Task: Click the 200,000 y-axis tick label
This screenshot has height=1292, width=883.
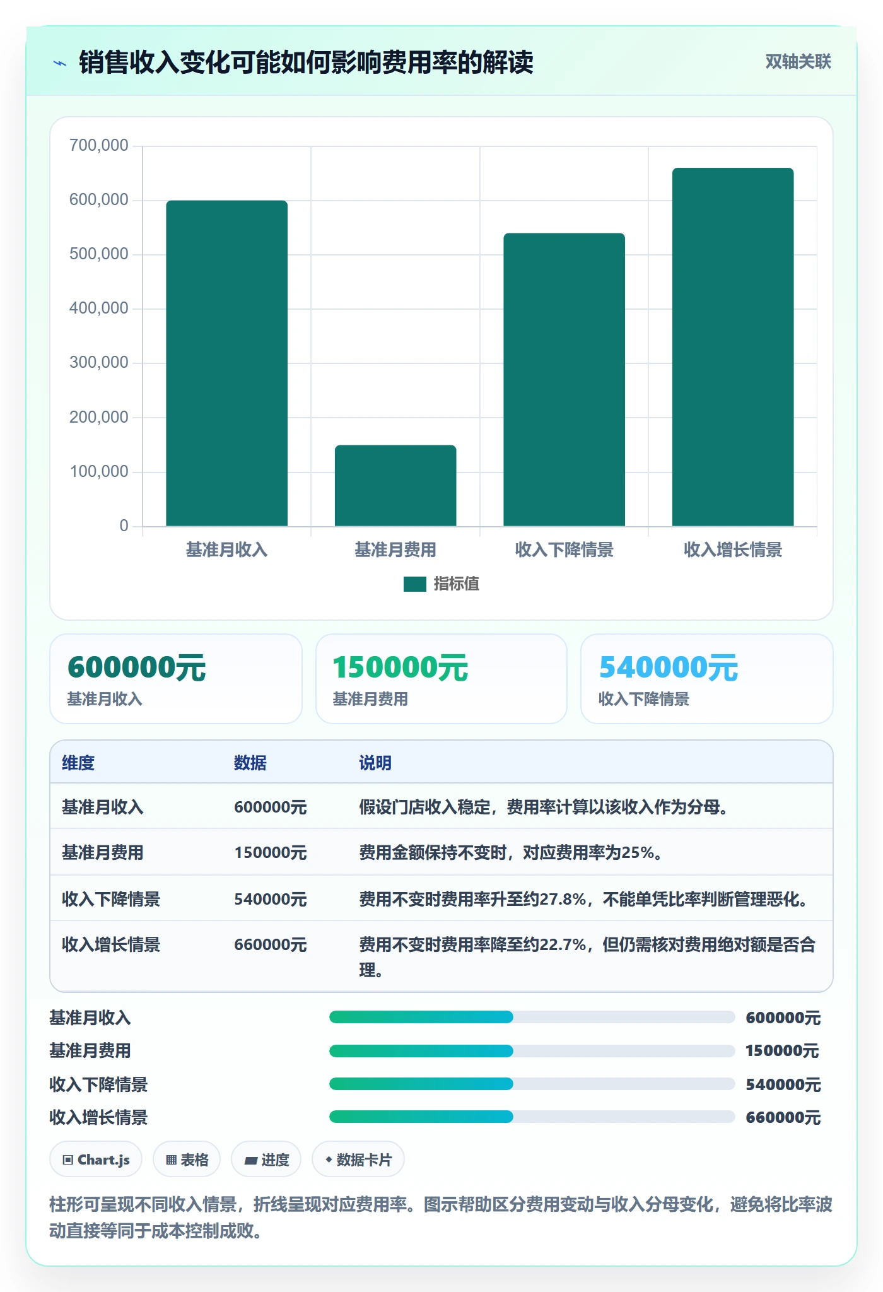Action: pos(99,418)
